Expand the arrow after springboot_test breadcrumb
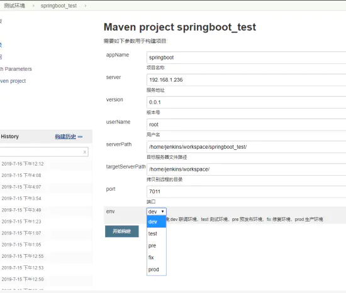The width and height of the screenshot is (346, 293). [86, 6]
